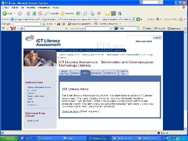188x141 pixels.
Task: Expand the Google logo menu arrow
Action: click(x=12, y=24)
